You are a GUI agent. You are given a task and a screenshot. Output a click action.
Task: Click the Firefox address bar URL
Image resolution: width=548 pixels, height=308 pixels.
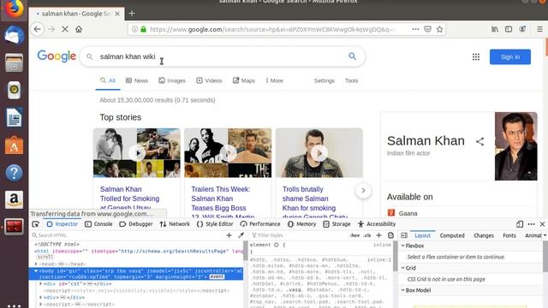pyautogui.click(x=272, y=29)
